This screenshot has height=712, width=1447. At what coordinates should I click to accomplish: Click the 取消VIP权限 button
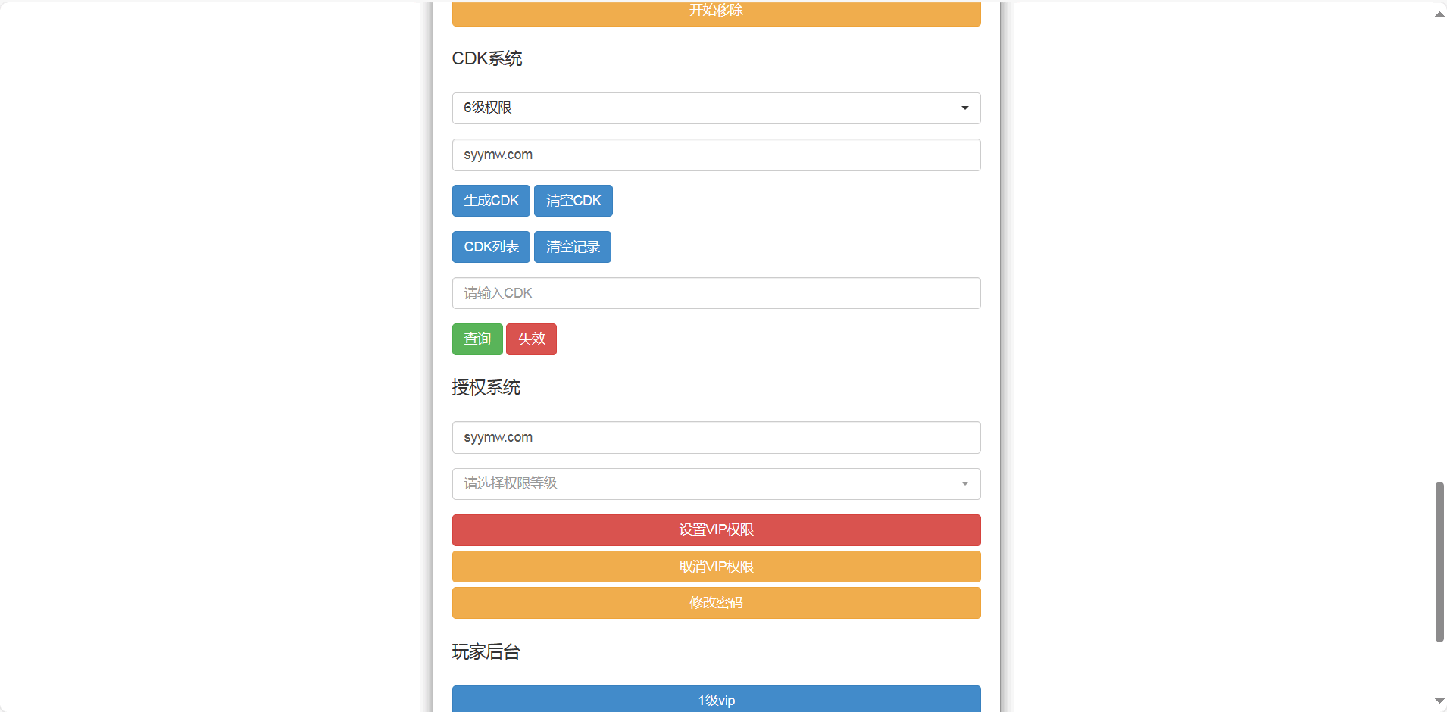click(716, 567)
